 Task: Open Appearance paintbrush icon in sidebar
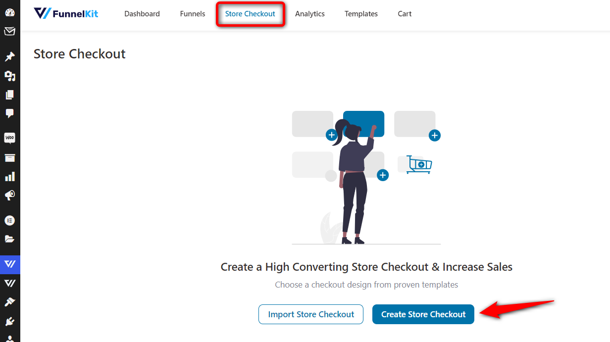(x=10, y=302)
